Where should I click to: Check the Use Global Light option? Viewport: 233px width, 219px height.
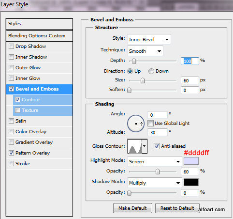(150, 124)
